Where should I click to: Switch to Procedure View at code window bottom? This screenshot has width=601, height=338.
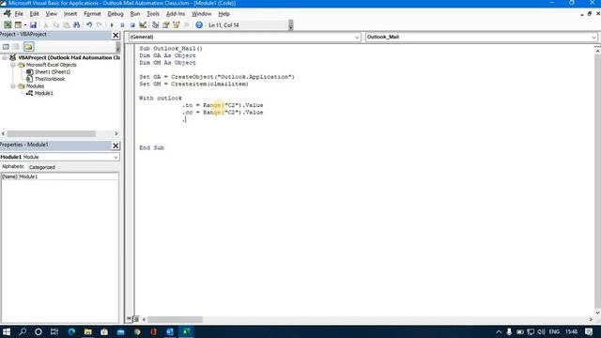pos(130,319)
